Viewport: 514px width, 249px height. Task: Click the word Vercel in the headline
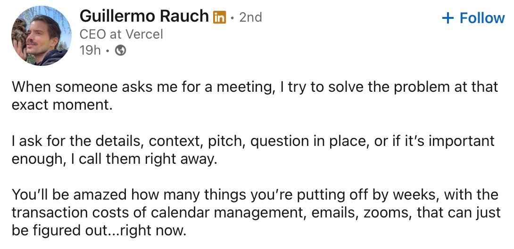tap(145, 34)
